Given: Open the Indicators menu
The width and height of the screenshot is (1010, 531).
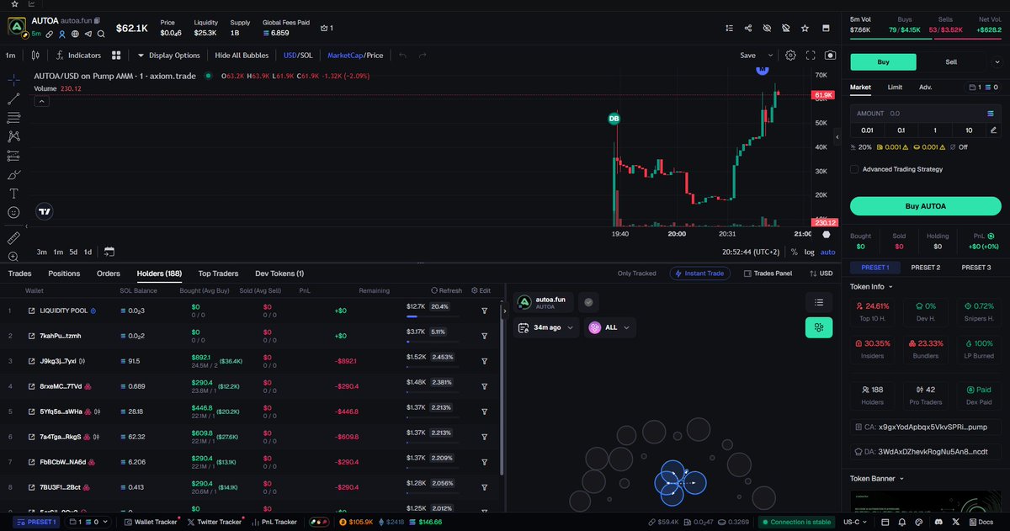Looking at the screenshot, I should pyautogui.click(x=79, y=56).
